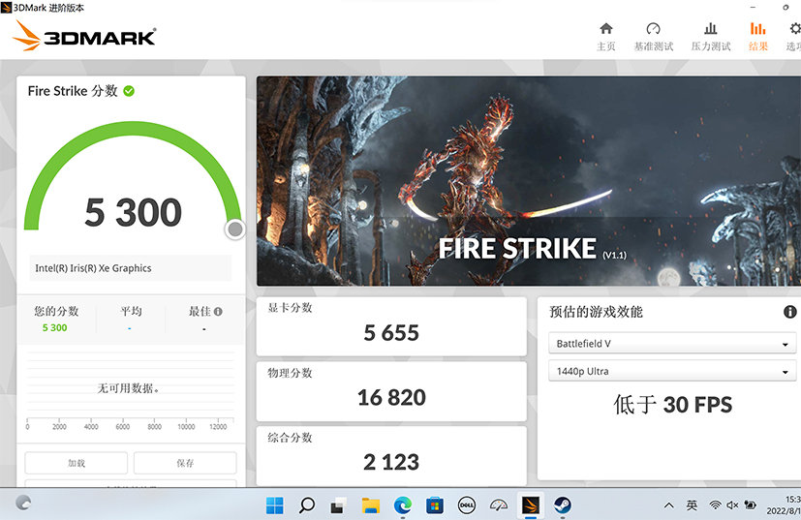Open the Battlefield V game dropdown
801x520 pixels.
tap(672, 343)
